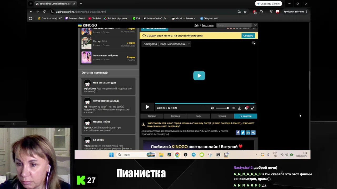Reload the page with the refresh icon
The image size is (337, 189).
pyautogui.click(x=44, y=12)
